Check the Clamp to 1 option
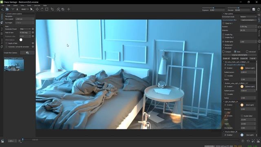261x147 pixels. point(223,23)
